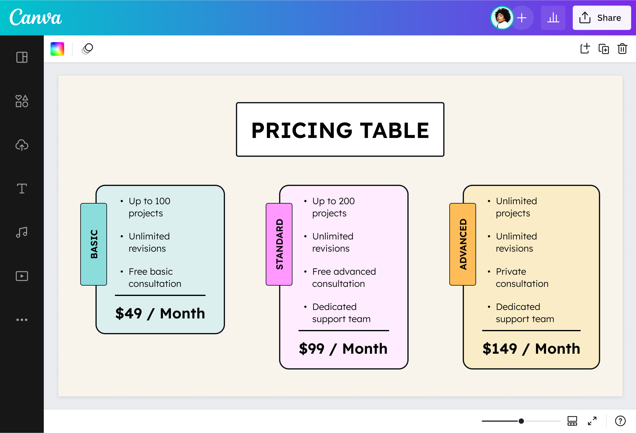Switch to grid view of pages

(572, 421)
